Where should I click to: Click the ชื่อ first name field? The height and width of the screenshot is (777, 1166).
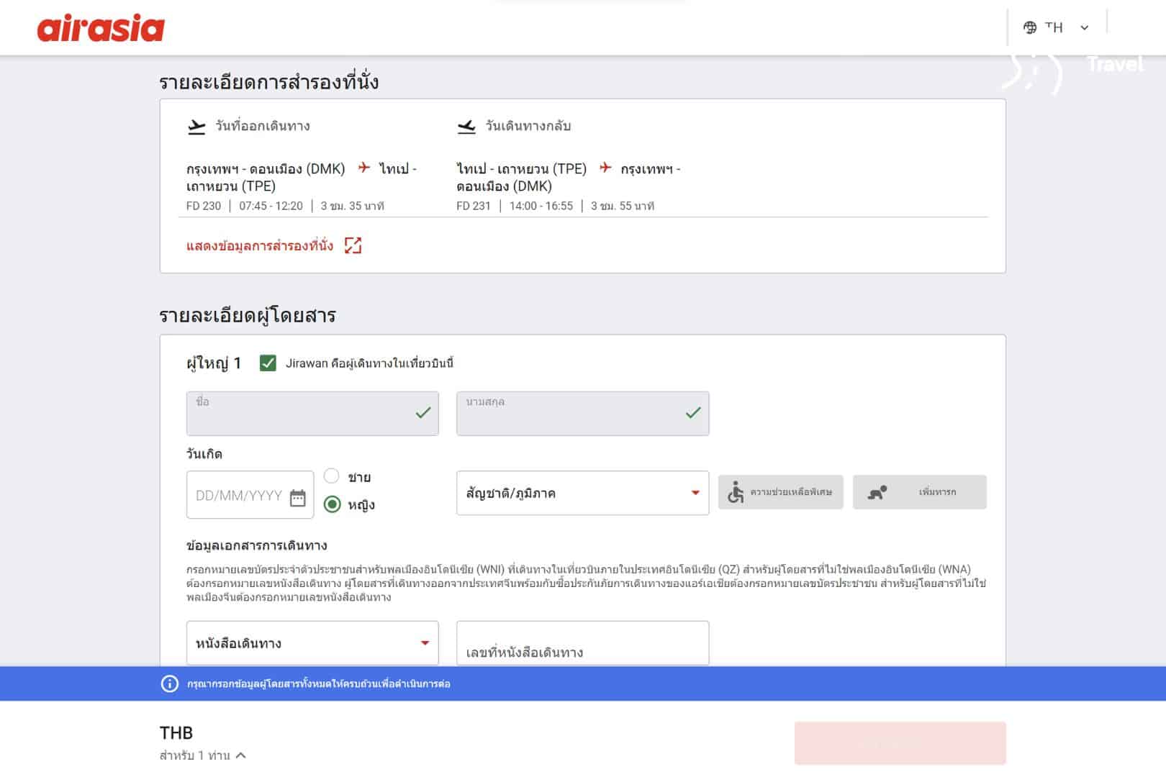tap(312, 414)
